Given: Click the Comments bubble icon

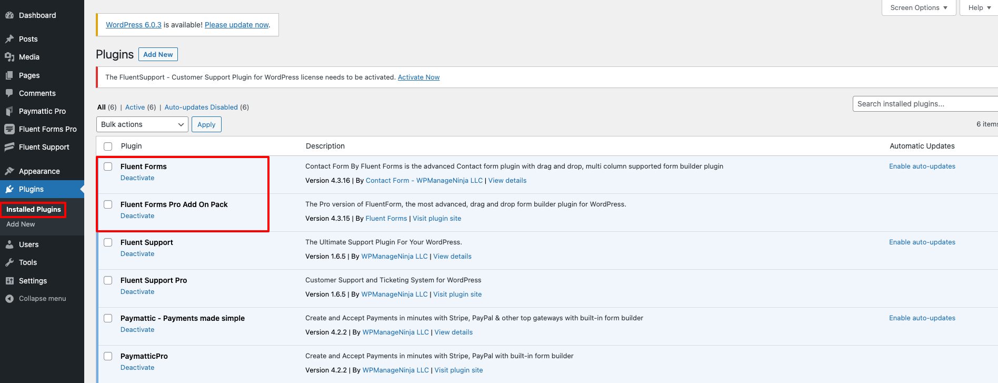Looking at the screenshot, I should point(9,93).
